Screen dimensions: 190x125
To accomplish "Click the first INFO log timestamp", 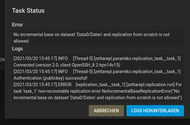I will point(35,58).
